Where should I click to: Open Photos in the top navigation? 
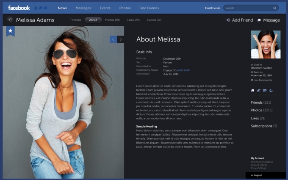(x=125, y=8)
